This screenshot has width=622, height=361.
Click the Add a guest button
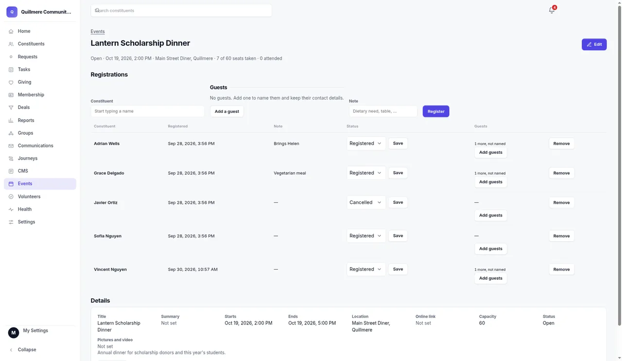[227, 111]
